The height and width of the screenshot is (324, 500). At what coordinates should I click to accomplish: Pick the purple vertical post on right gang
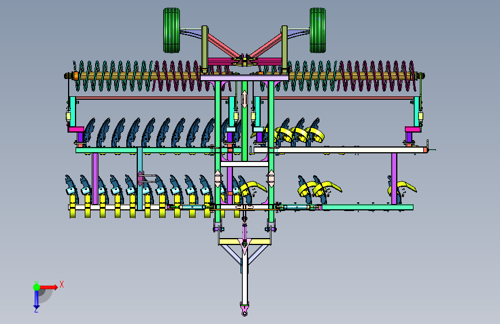click(x=394, y=179)
